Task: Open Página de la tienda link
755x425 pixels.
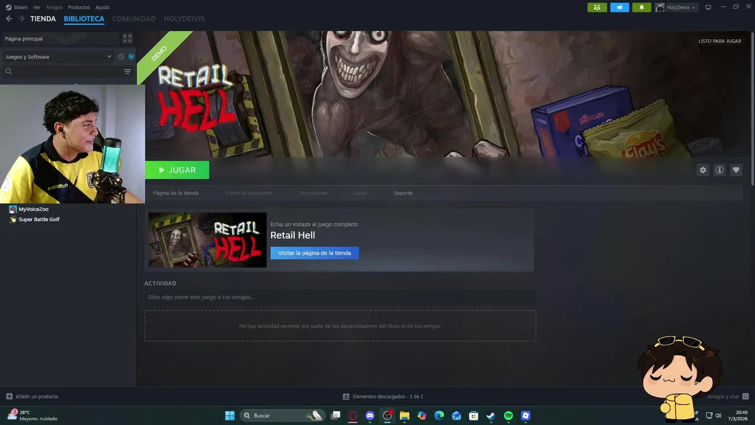Action: [176, 193]
